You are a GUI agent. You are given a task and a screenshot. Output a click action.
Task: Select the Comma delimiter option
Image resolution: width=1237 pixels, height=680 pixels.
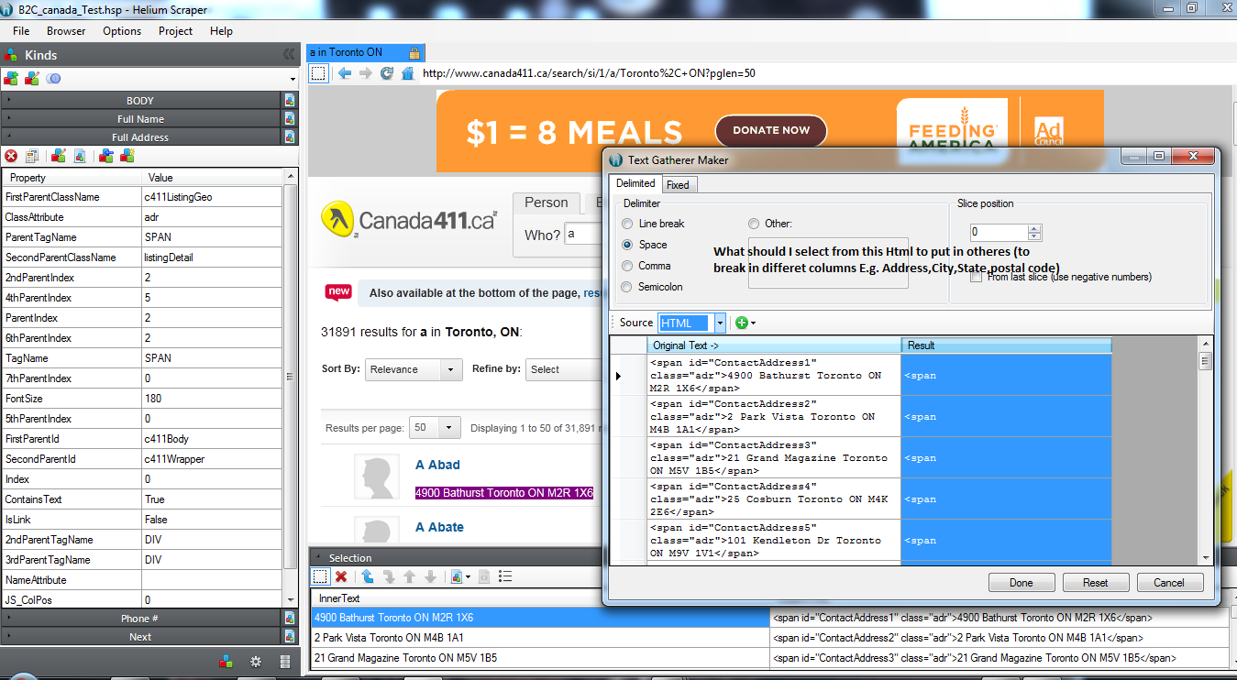pos(628,266)
